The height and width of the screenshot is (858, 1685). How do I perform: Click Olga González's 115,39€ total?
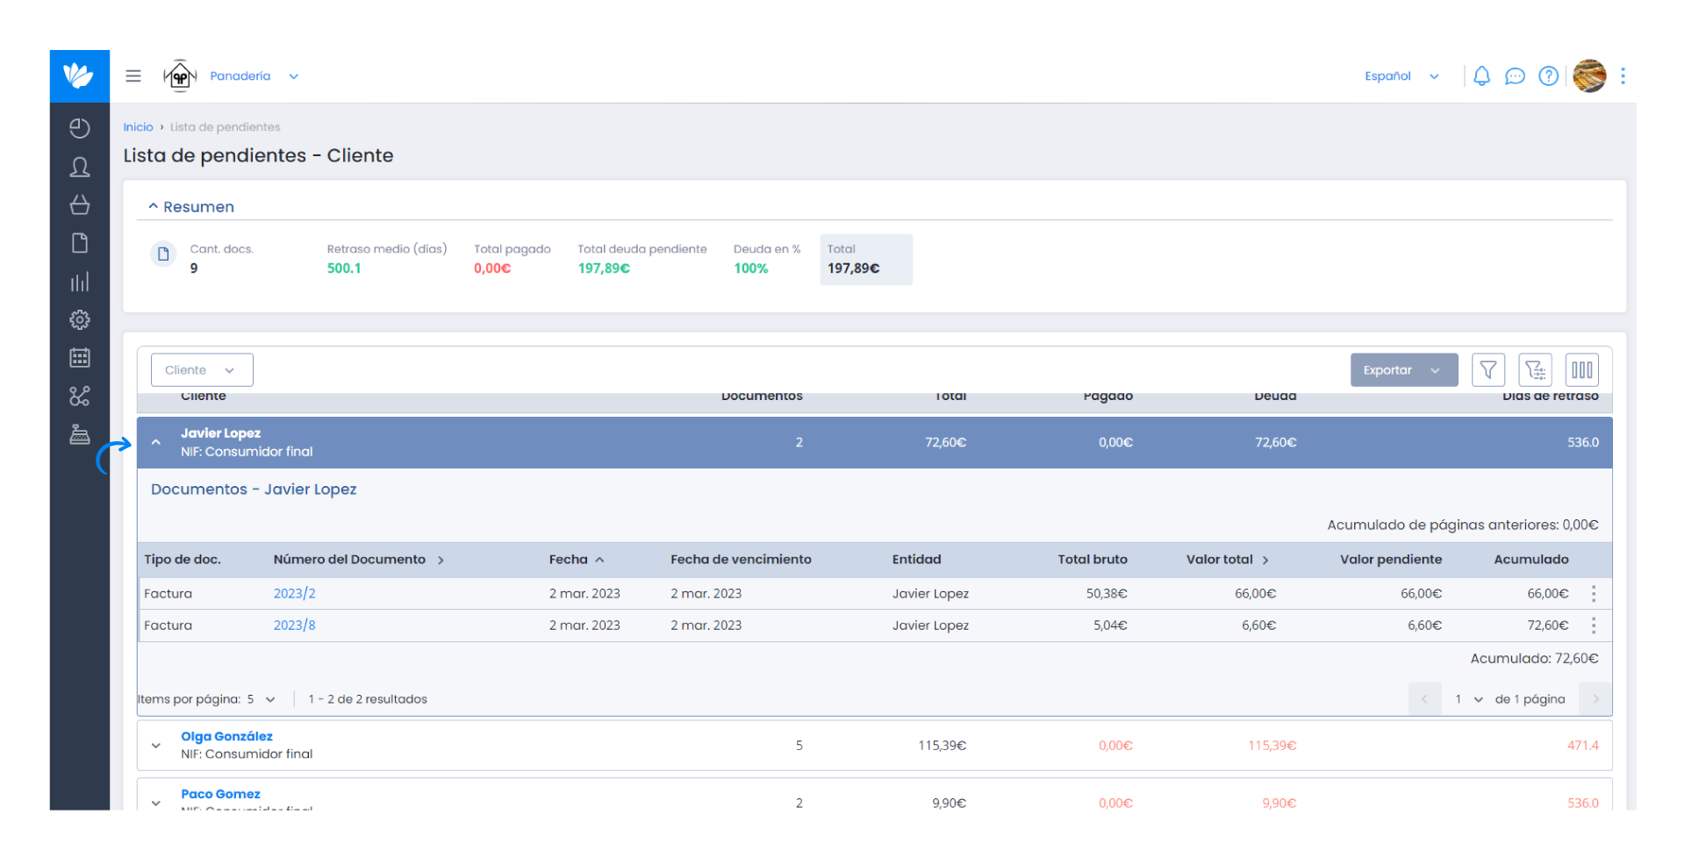click(x=942, y=746)
